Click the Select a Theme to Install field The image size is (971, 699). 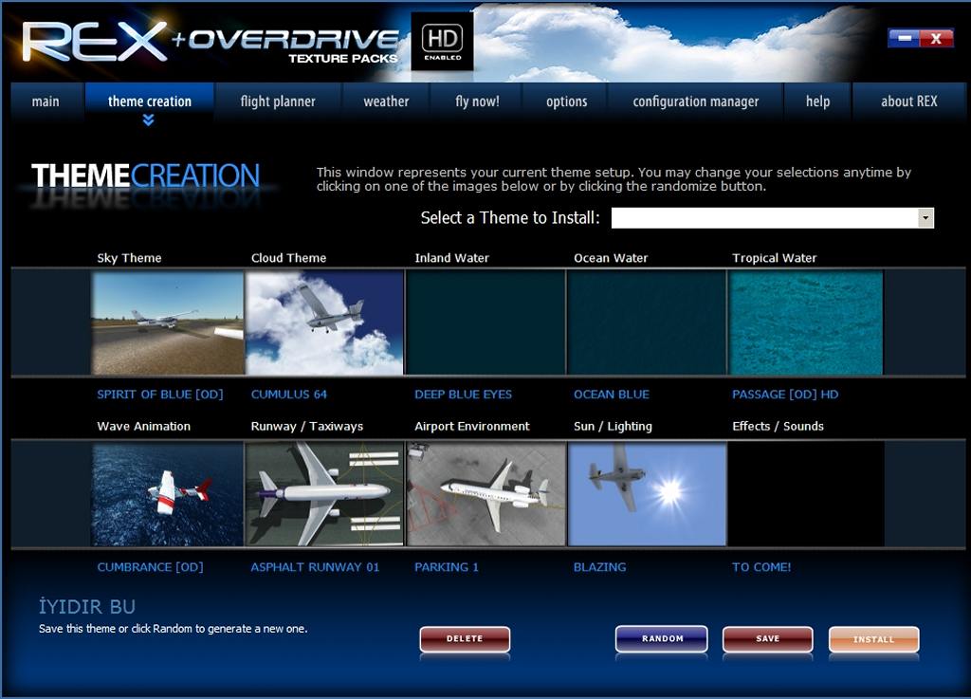(x=772, y=218)
